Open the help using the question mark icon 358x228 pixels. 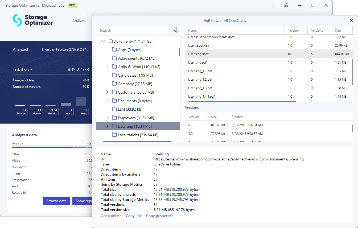click(273, 5)
